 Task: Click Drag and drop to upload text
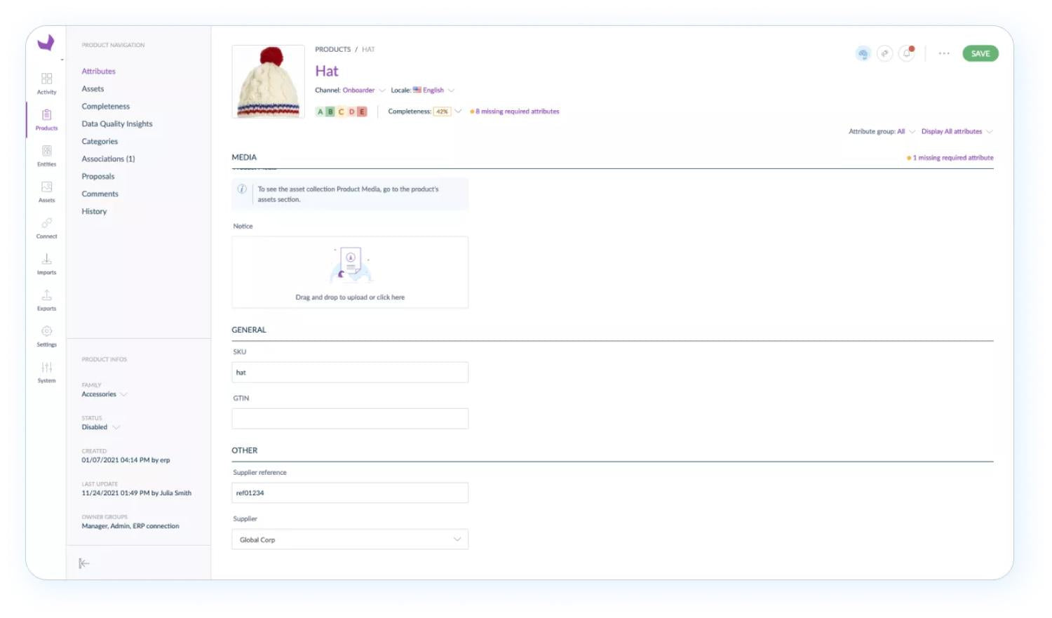click(x=350, y=297)
